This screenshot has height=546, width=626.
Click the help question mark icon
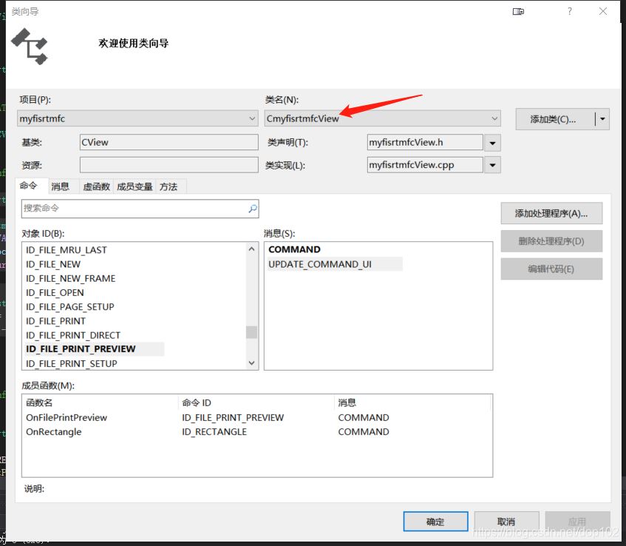pos(570,12)
